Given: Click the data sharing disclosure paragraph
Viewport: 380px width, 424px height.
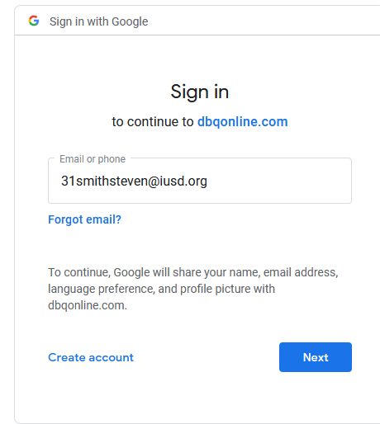Looking at the screenshot, I should (192, 289).
